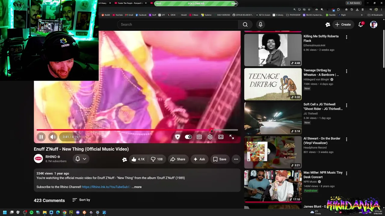Image resolution: width=385 pixels, height=216 pixels.
Task: Click the page vertical scrollbar
Action: (x=383, y=49)
